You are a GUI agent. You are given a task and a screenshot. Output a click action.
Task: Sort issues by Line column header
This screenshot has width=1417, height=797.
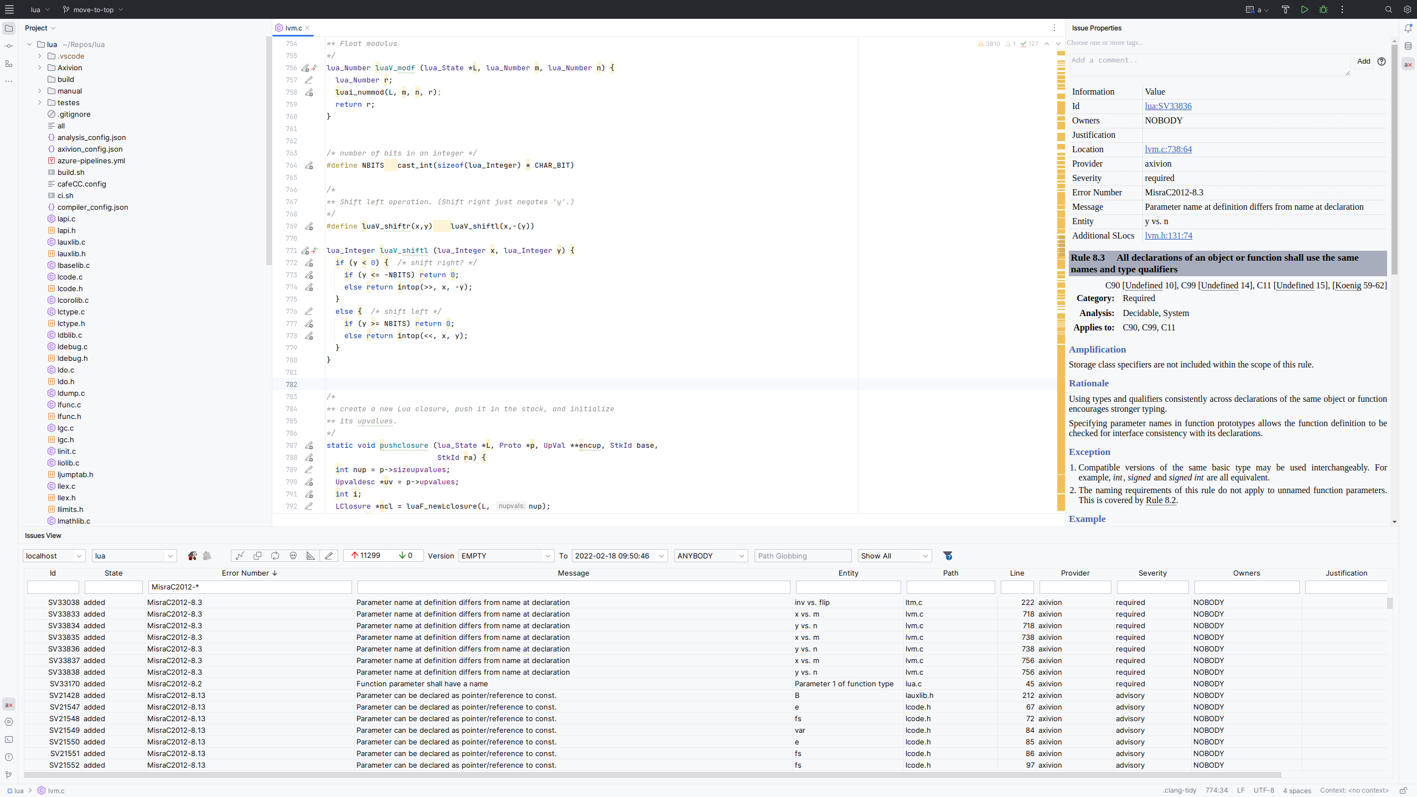tap(1017, 573)
